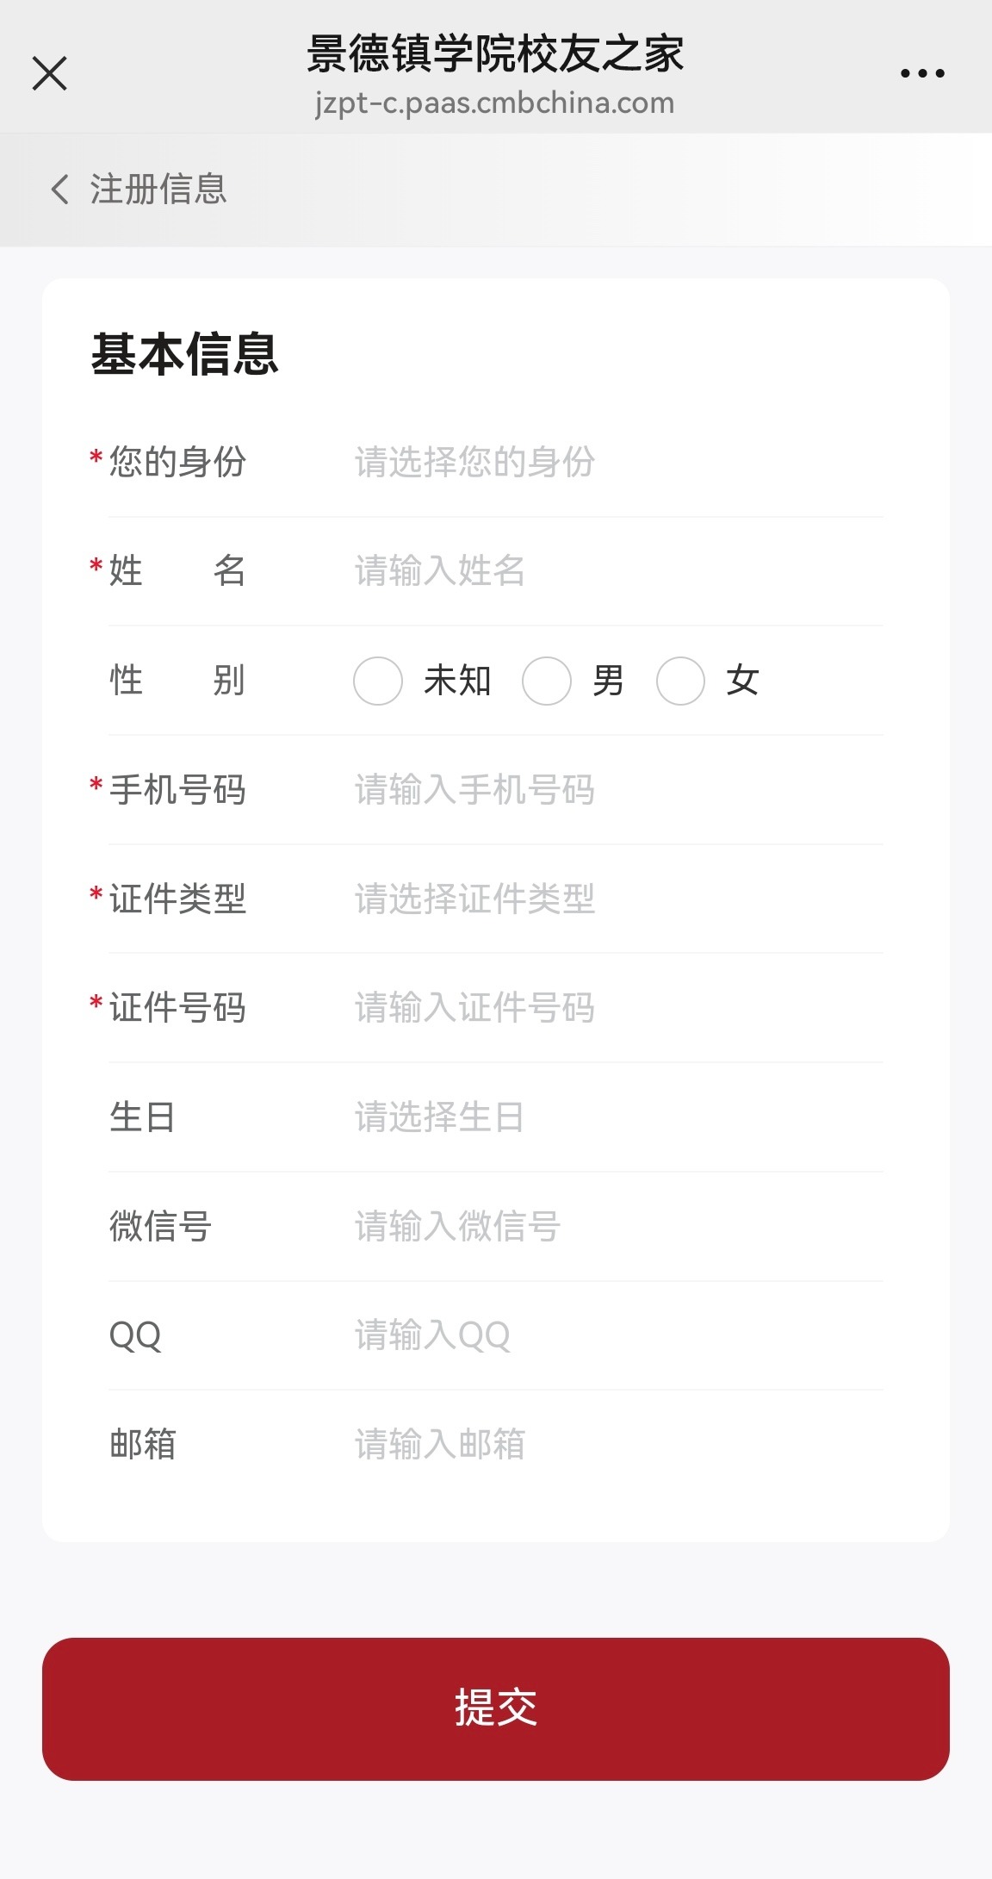Focus the 请输入微信号 WeChat ID field

[x=603, y=1226]
